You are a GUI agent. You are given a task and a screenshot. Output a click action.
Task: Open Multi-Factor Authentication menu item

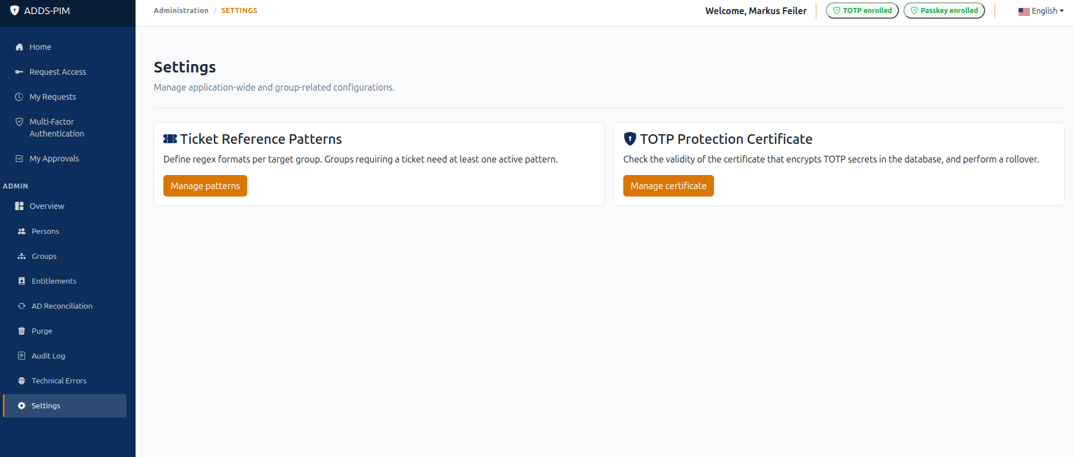pyautogui.click(x=65, y=127)
